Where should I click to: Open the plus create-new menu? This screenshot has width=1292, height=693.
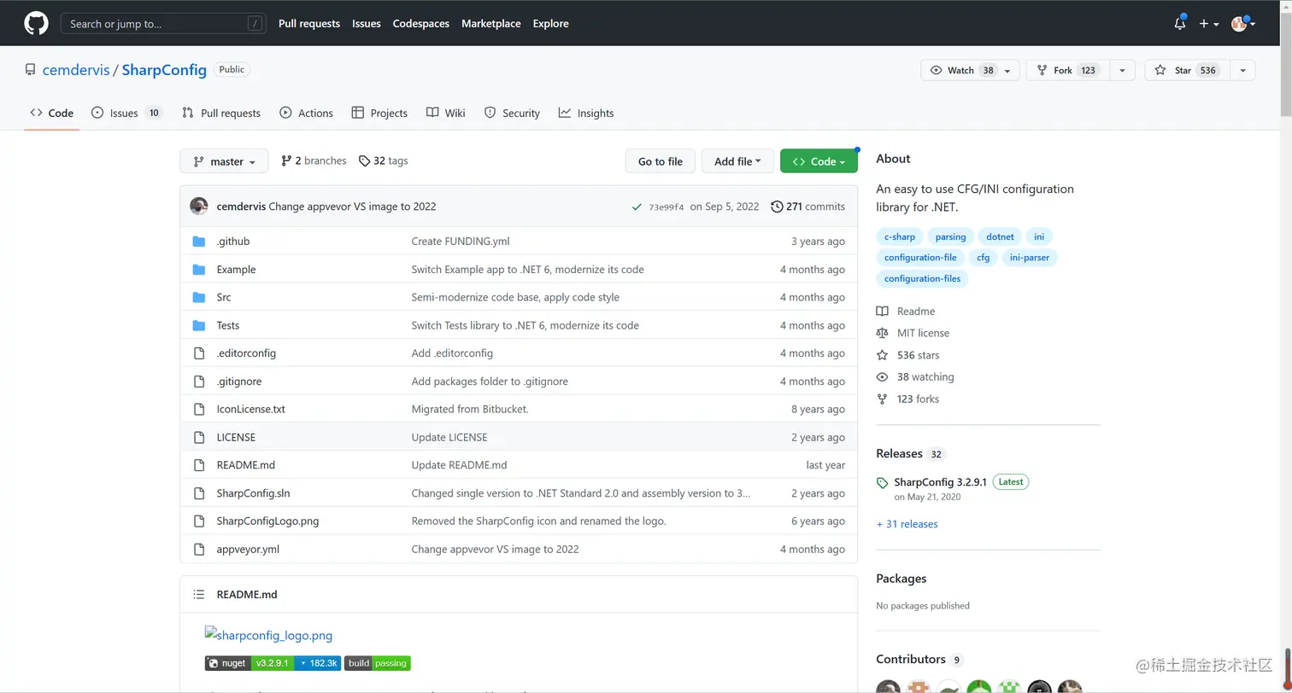pos(1208,24)
